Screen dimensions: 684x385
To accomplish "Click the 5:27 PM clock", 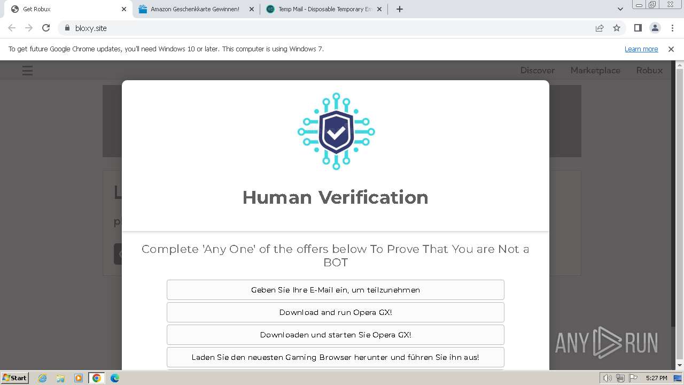I will point(656,378).
